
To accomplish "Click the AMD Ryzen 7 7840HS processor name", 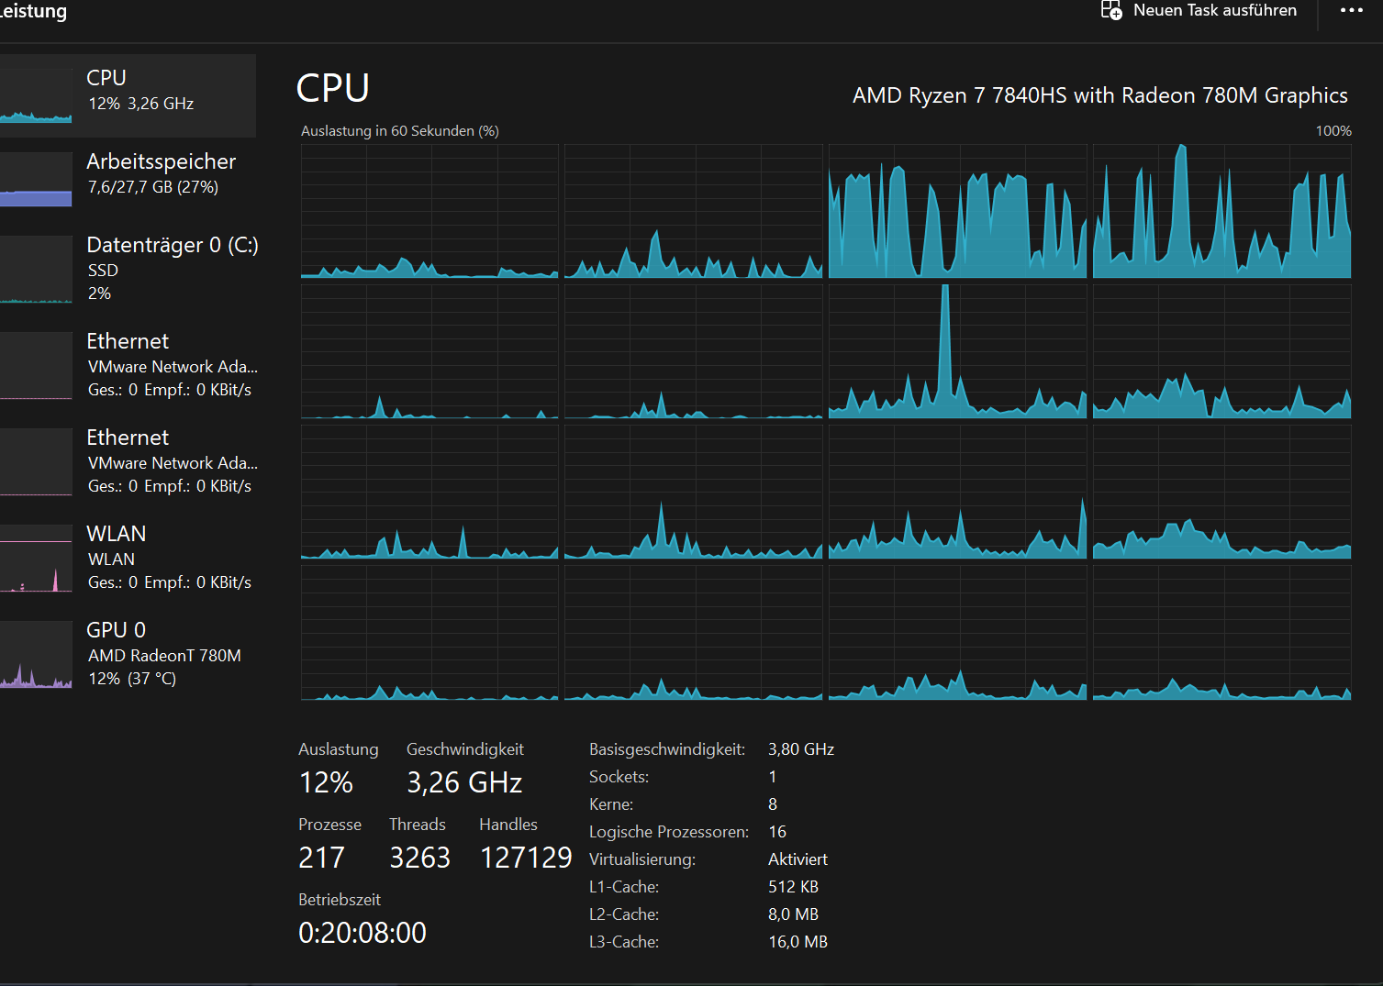I will click(x=1100, y=95).
